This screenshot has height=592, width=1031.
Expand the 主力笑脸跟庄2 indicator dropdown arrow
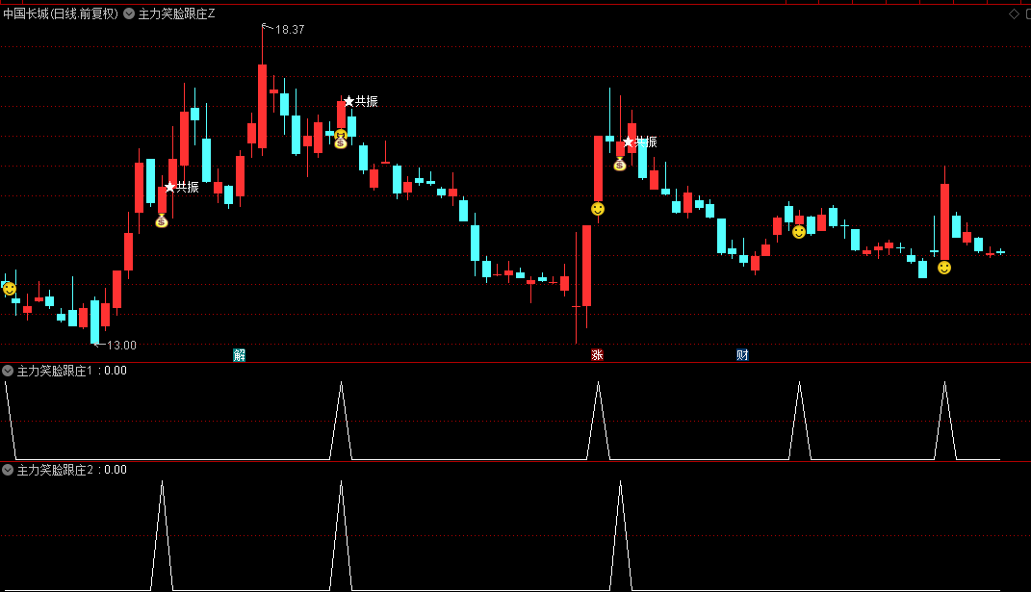[8, 470]
